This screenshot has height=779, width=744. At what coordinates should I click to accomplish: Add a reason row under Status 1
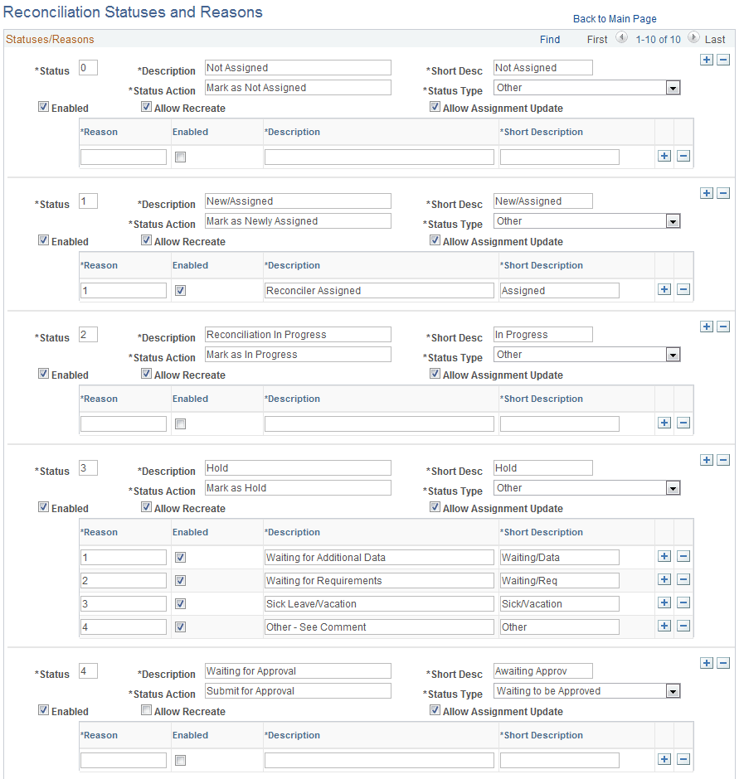click(x=664, y=289)
